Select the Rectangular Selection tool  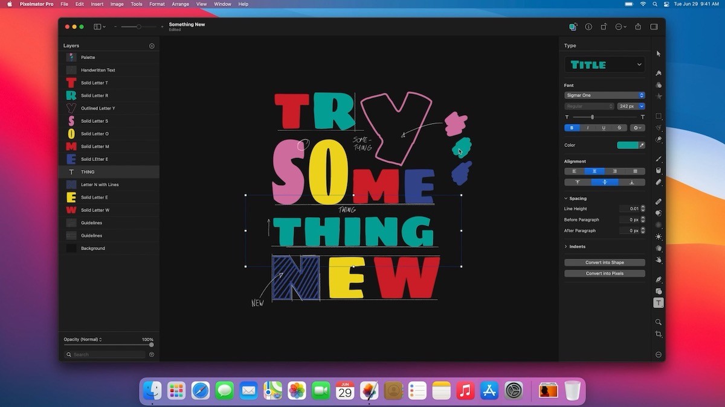pos(659,116)
